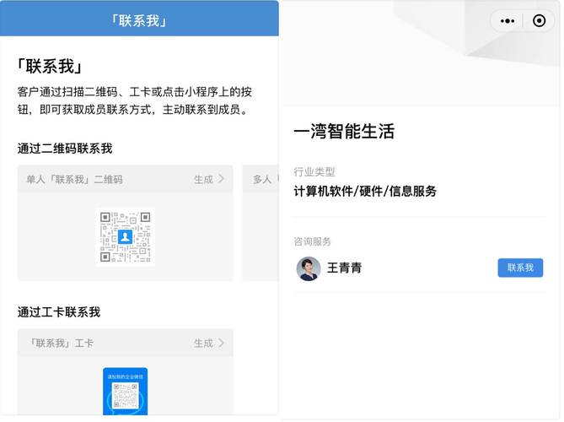This screenshot has width=564, height=422.
Task: Click the name 王青青
Action: point(344,268)
